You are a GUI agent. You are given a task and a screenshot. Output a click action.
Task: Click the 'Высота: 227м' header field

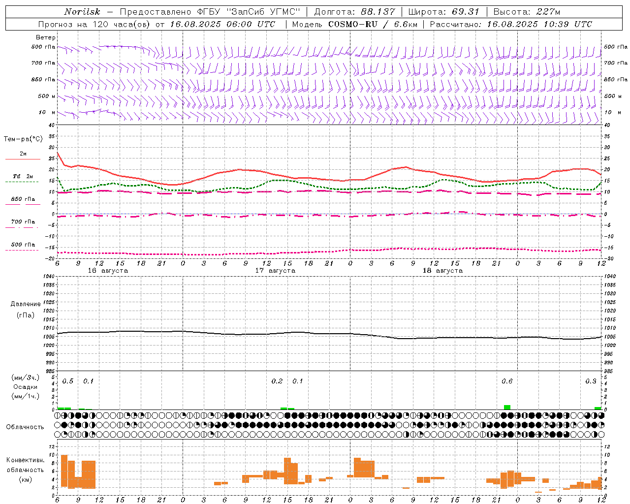[x=527, y=12]
